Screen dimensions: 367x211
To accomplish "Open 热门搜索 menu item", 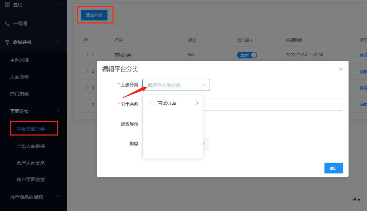I will (x=19, y=94).
